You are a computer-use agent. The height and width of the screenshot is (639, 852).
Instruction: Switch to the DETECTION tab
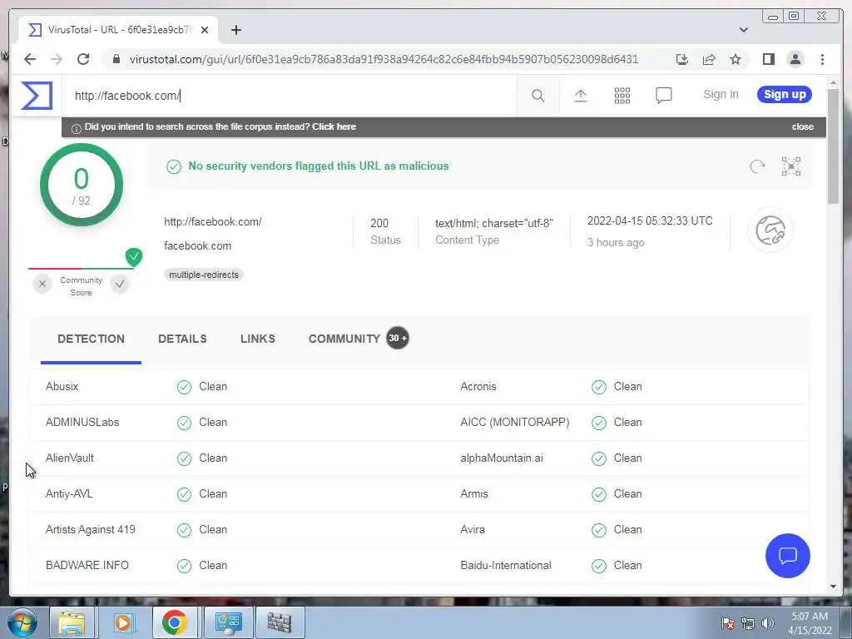[91, 339]
